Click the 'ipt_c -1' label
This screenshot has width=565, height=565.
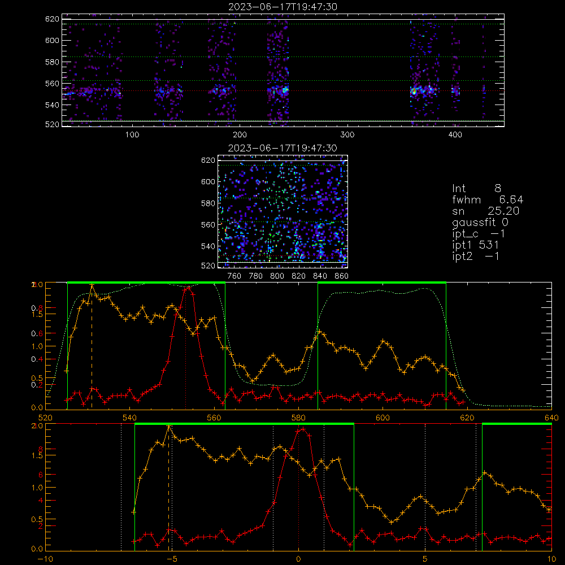(x=479, y=234)
